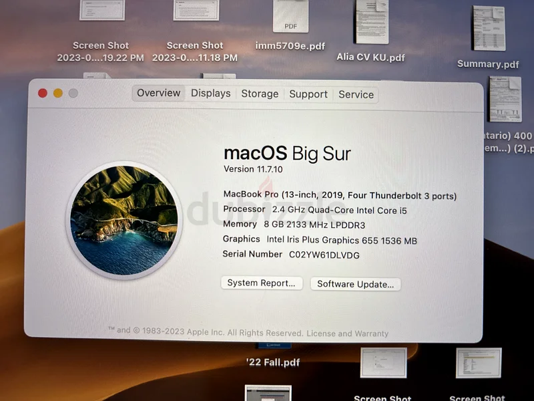Select the MacBook Pro (13-inch, 2019) model line
534x401 pixels.
[x=340, y=195]
